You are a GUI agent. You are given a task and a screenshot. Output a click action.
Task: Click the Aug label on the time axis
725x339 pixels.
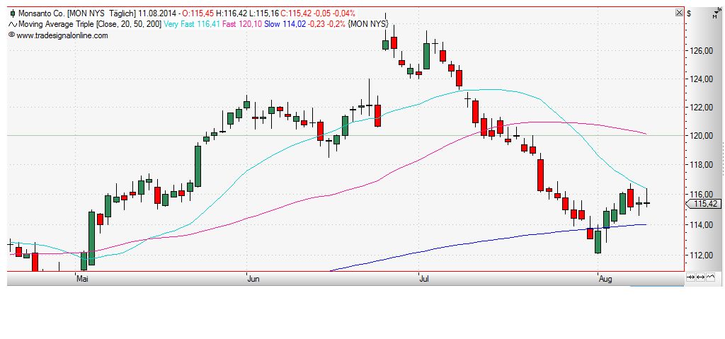pos(605,279)
